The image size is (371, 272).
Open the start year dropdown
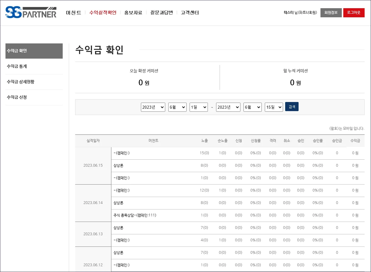(153, 107)
